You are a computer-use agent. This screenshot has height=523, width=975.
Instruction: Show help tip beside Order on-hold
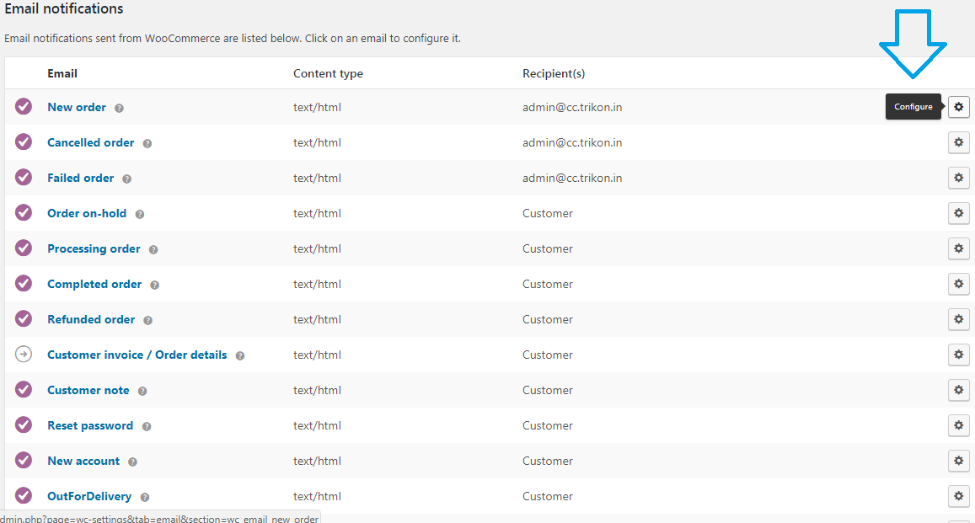(140, 214)
